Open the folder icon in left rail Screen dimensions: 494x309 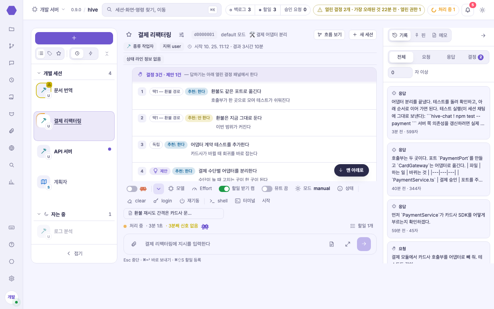point(12,29)
